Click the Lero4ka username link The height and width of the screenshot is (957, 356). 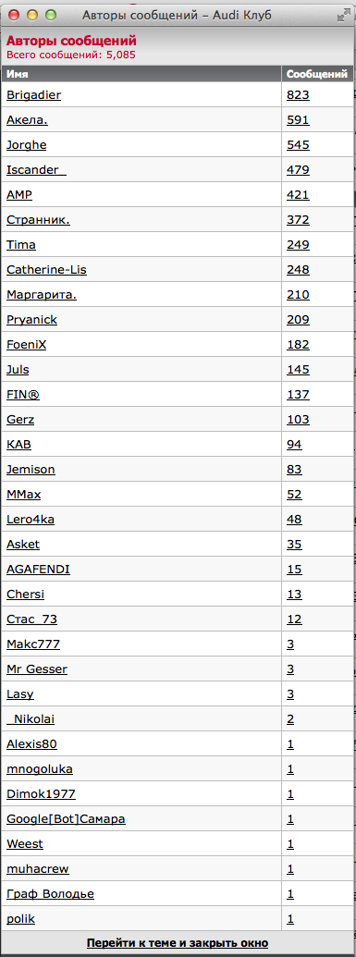point(31,520)
